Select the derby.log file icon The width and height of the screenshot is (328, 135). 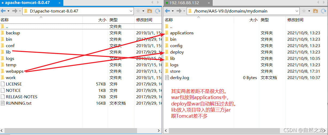tap(167, 77)
